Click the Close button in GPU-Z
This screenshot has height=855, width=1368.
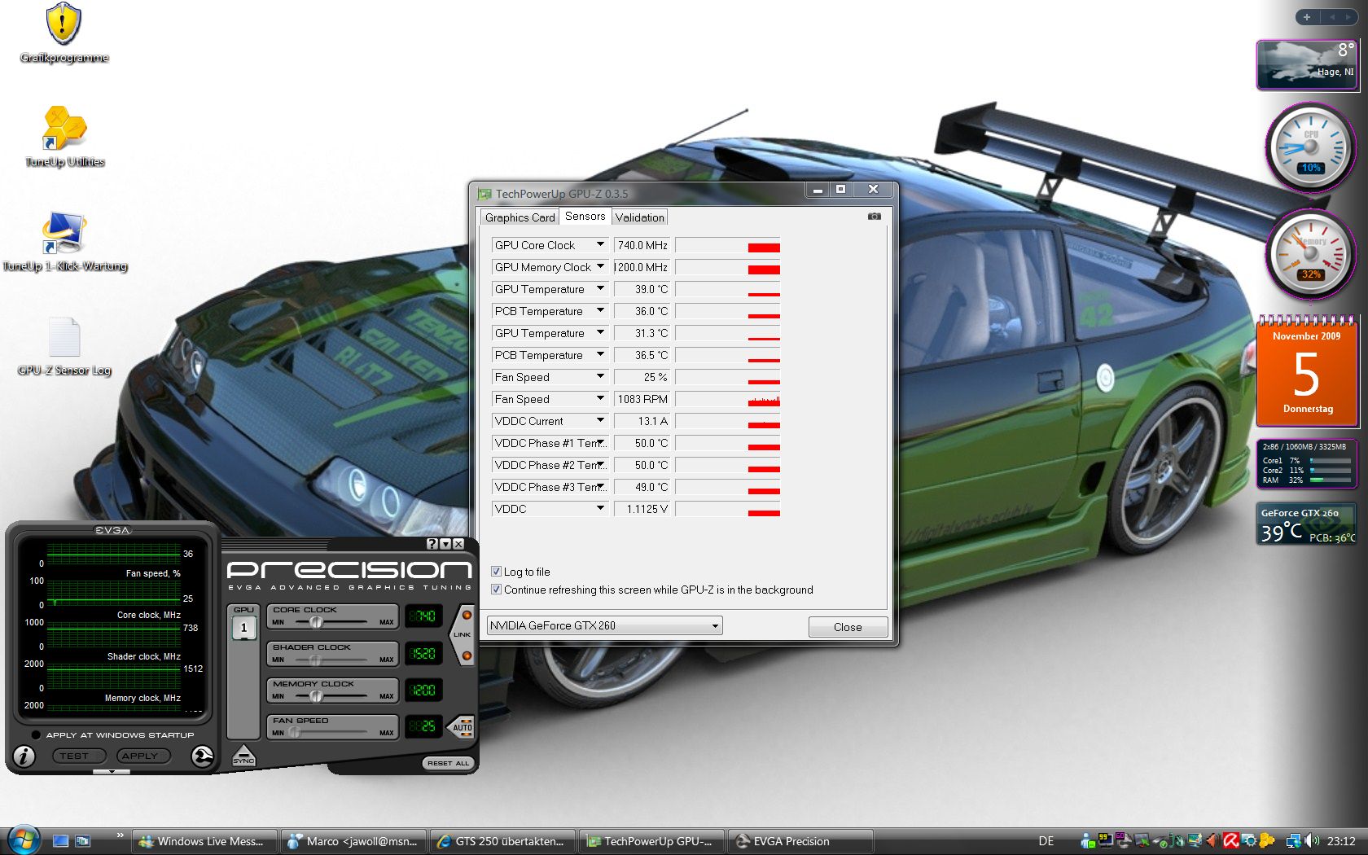tap(848, 627)
